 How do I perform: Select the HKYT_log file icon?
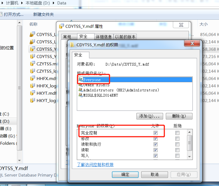[x=32, y=100]
